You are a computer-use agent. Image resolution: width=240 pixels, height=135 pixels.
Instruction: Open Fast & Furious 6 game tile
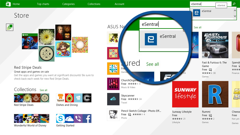tap(215, 45)
